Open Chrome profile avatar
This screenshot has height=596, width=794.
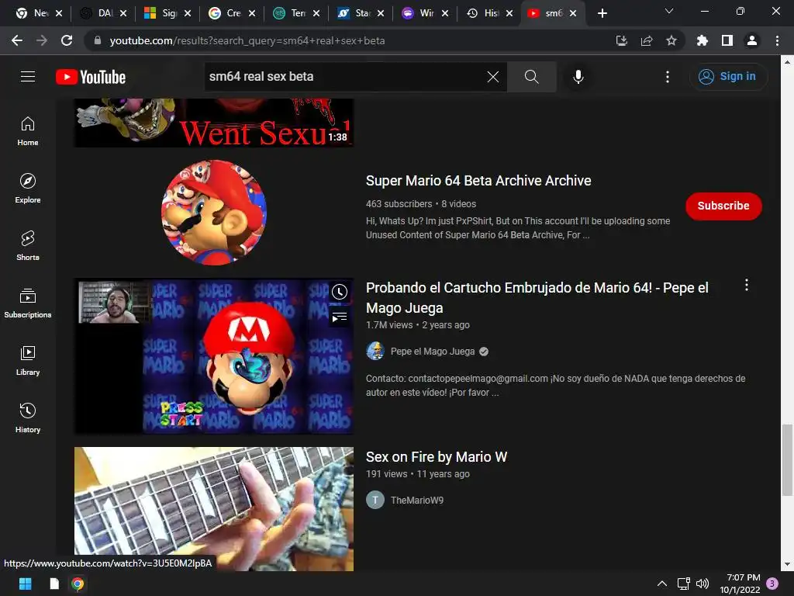(752, 40)
